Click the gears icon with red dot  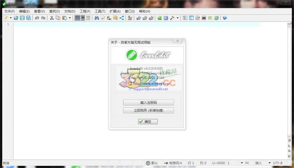click(x=138, y=18)
